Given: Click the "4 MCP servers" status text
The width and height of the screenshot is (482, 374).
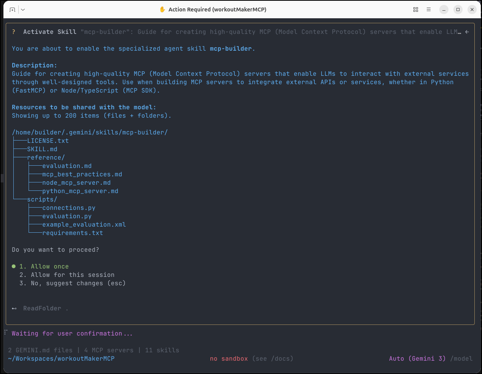Looking at the screenshot, I should click(109, 350).
